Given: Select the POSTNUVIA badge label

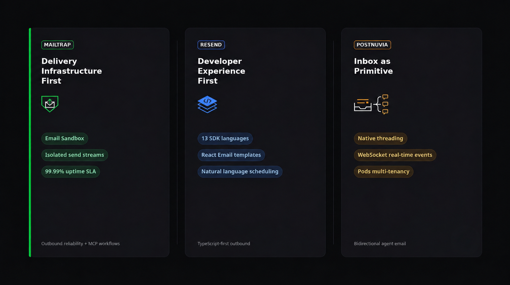Looking at the screenshot, I should [x=372, y=45].
